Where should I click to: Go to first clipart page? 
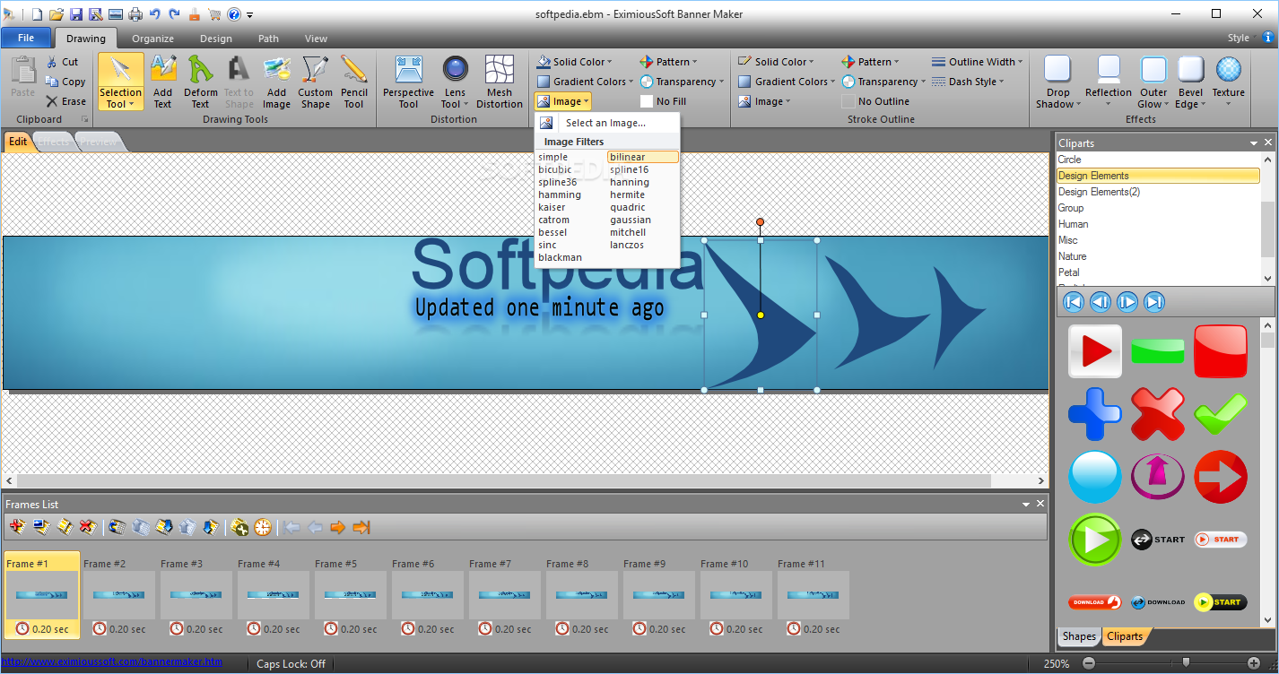(1073, 302)
